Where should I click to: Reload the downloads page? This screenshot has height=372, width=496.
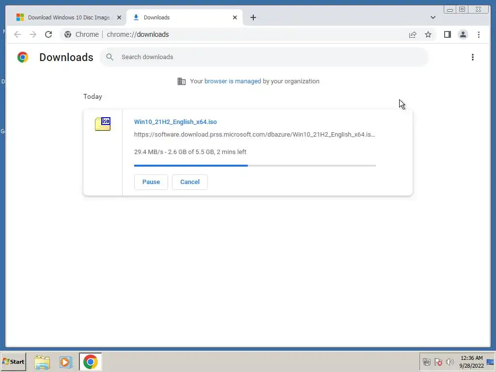coord(48,34)
